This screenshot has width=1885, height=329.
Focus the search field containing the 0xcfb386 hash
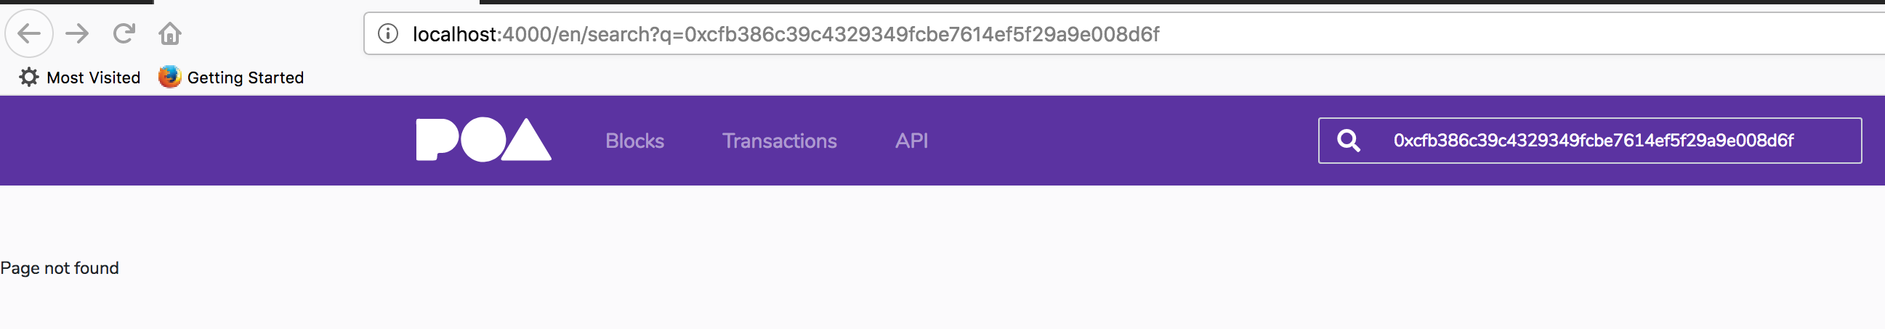click(1589, 140)
